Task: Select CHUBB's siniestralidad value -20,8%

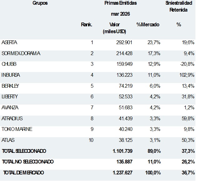Action: (187, 64)
